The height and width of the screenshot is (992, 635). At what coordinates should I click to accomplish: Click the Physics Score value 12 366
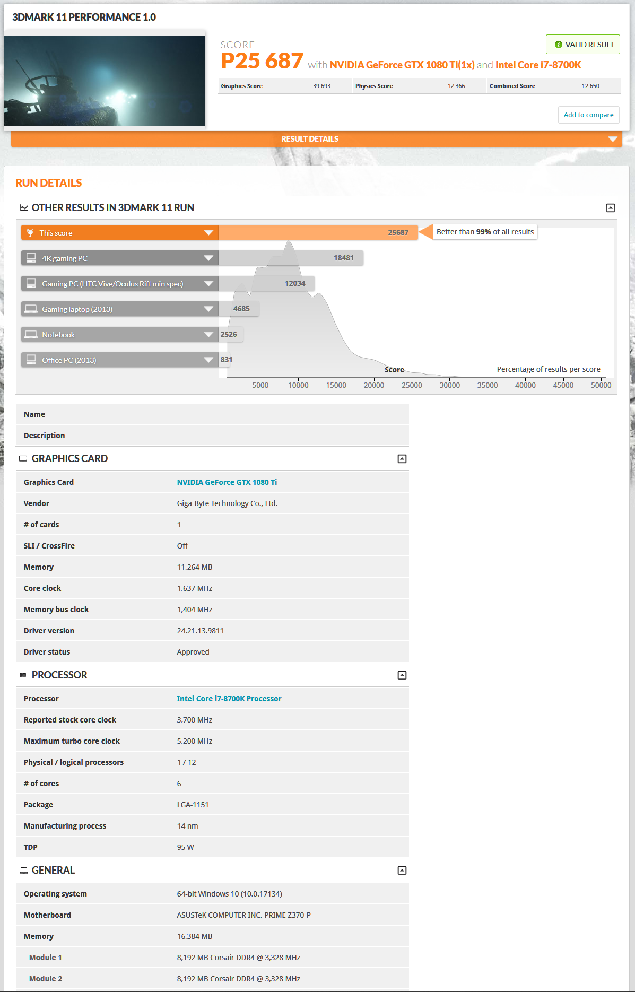coord(456,86)
